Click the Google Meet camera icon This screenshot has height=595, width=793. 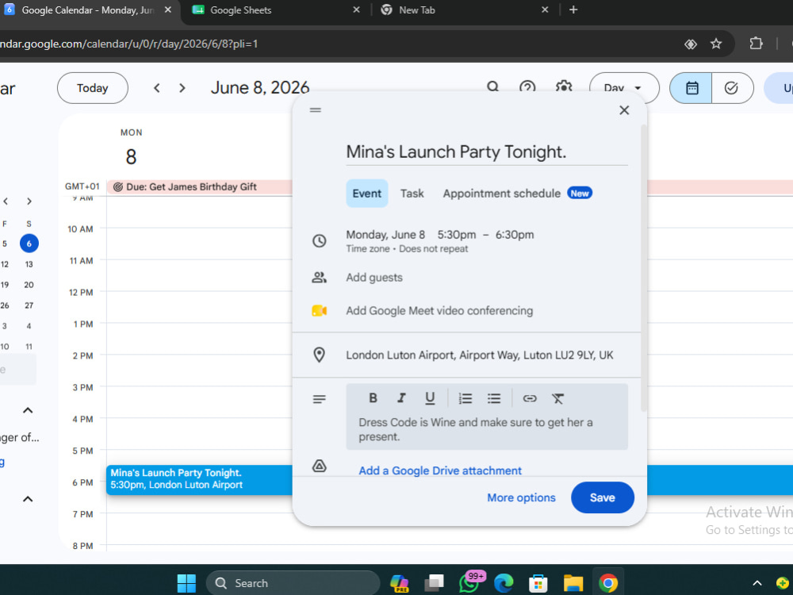pos(319,311)
